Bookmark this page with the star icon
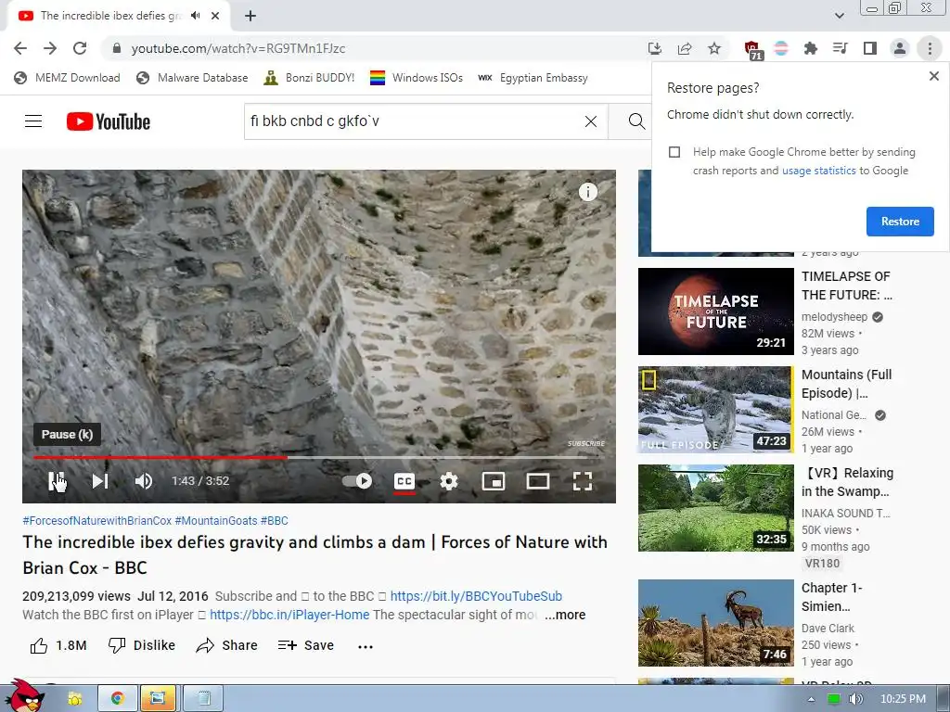This screenshot has width=950, height=712. (x=714, y=48)
